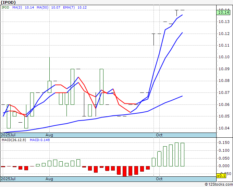Click the yellow x0.1 scale tag
This screenshot has height=187, width=233.
221,176
